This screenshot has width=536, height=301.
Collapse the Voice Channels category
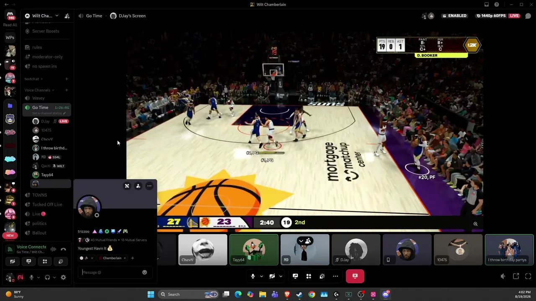(x=39, y=90)
